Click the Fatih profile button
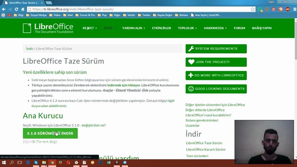This screenshot has height=167, width=297. pyautogui.click(x=271, y=2)
